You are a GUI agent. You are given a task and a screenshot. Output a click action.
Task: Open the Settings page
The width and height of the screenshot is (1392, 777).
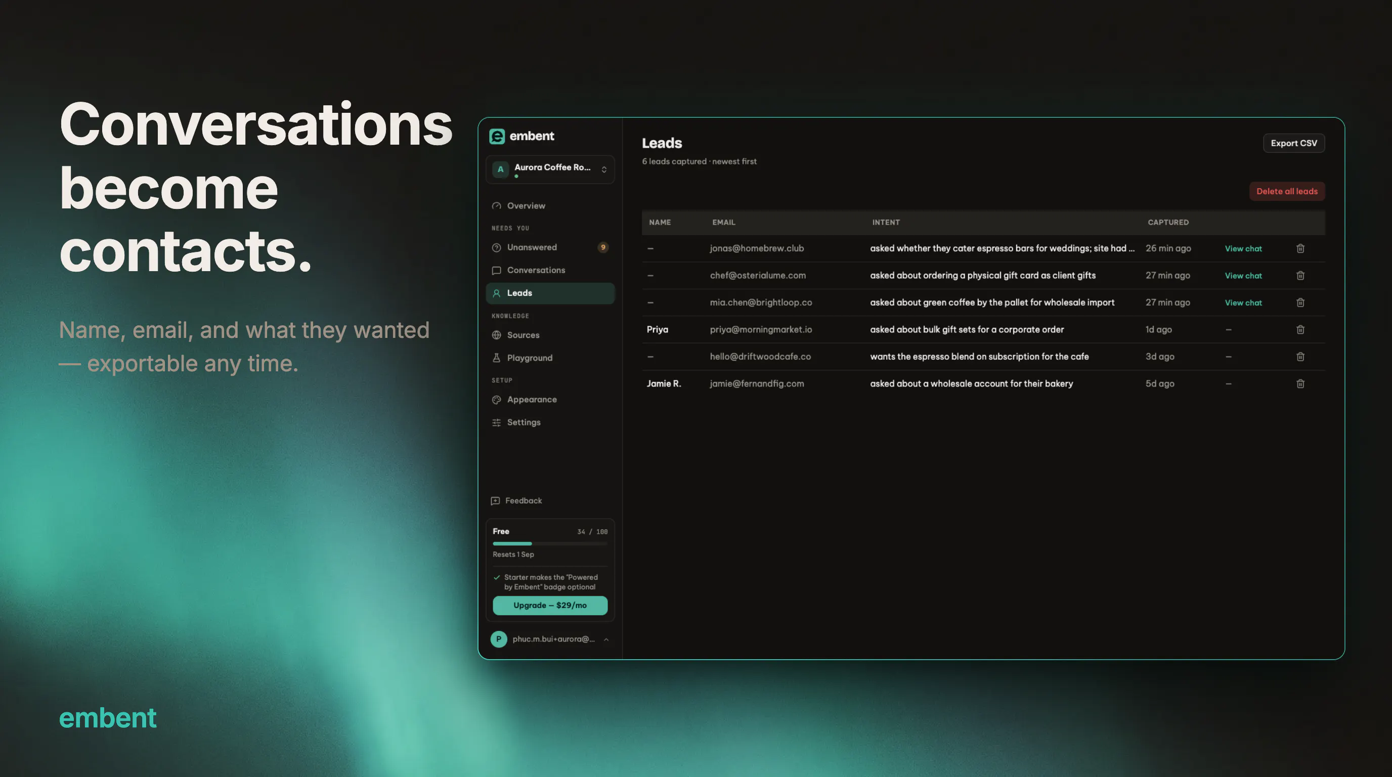tap(550, 422)
